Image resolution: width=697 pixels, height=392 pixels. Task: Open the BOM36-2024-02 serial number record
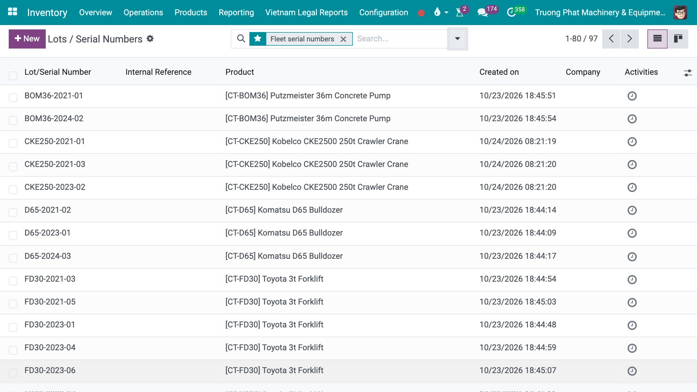pyautogui.click(x=54, y=118)
